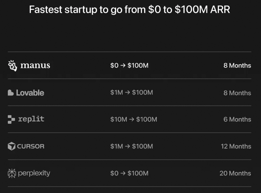This screenshot has width=261, height=193.
Task: Click Replit's $10M → $100M revenue range
Action: pos(134,119)
